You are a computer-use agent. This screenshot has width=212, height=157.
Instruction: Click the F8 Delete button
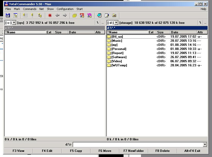163,151
